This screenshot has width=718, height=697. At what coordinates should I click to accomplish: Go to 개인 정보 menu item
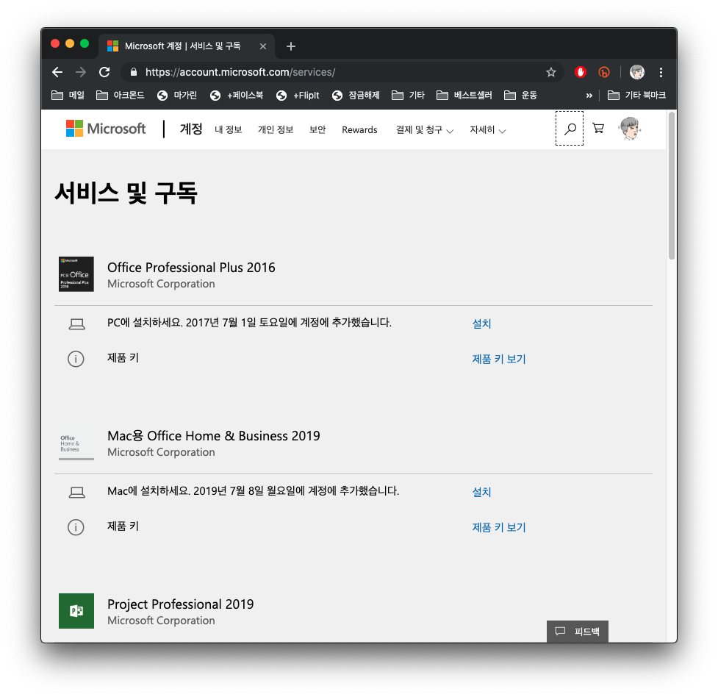[275, 129]
